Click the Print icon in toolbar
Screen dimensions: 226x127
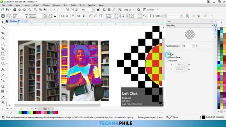[29, 10]
